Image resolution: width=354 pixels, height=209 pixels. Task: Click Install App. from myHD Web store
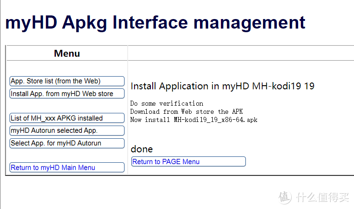(x=67, y=94)
